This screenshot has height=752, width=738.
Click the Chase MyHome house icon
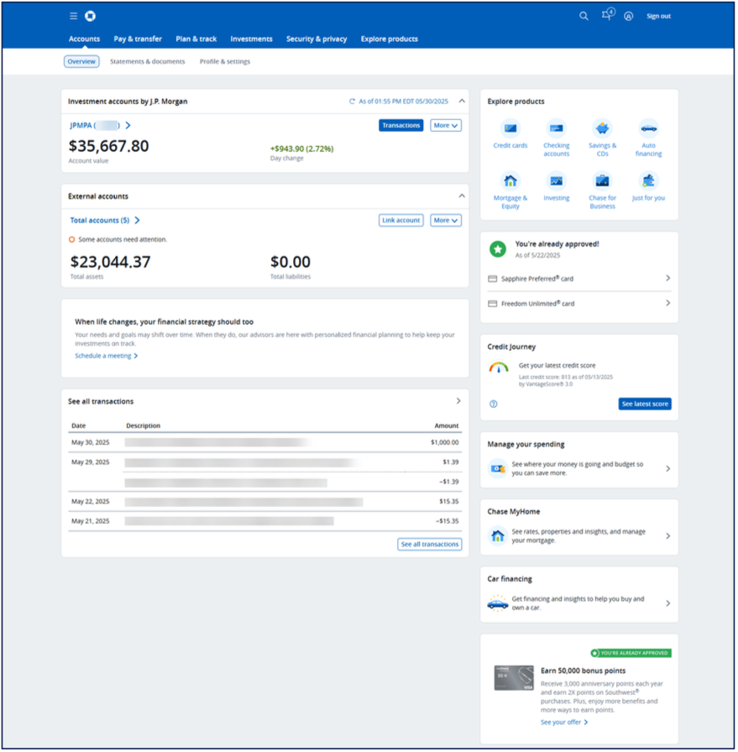click(499, 536)
